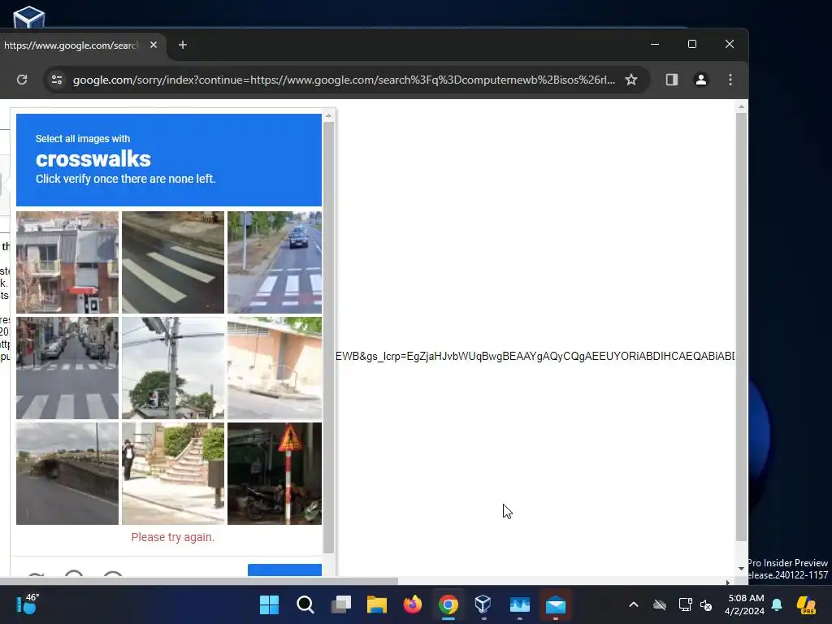
Task: Open the Windows Start menu
Action: [269, 604]
